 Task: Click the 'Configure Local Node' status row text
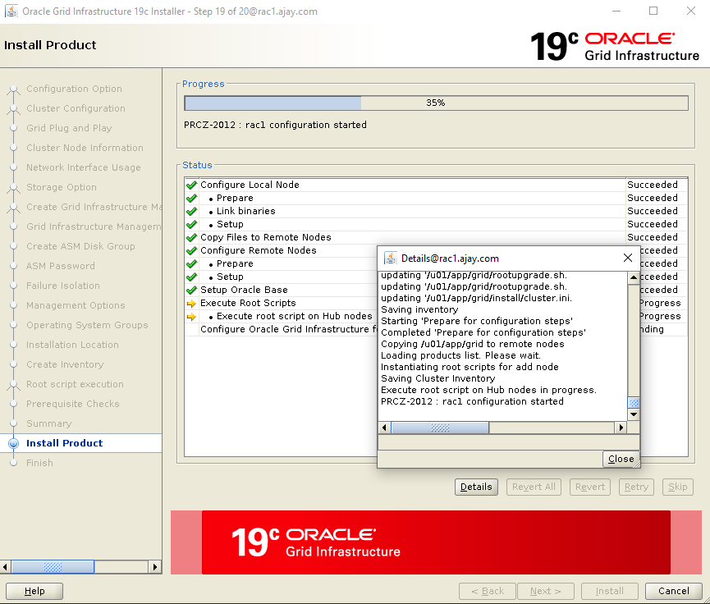[x=250, y=185]
